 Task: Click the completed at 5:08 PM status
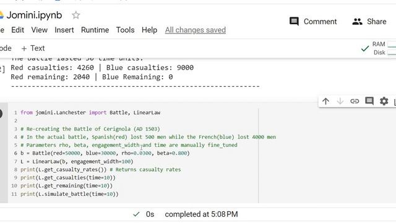tap(201, 214)
